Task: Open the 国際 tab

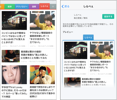Action: coord(34,7)
